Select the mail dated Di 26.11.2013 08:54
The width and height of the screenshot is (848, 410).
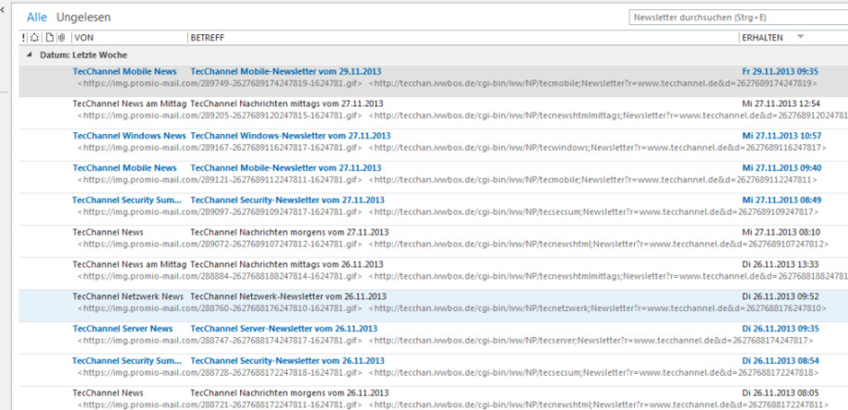780,361
